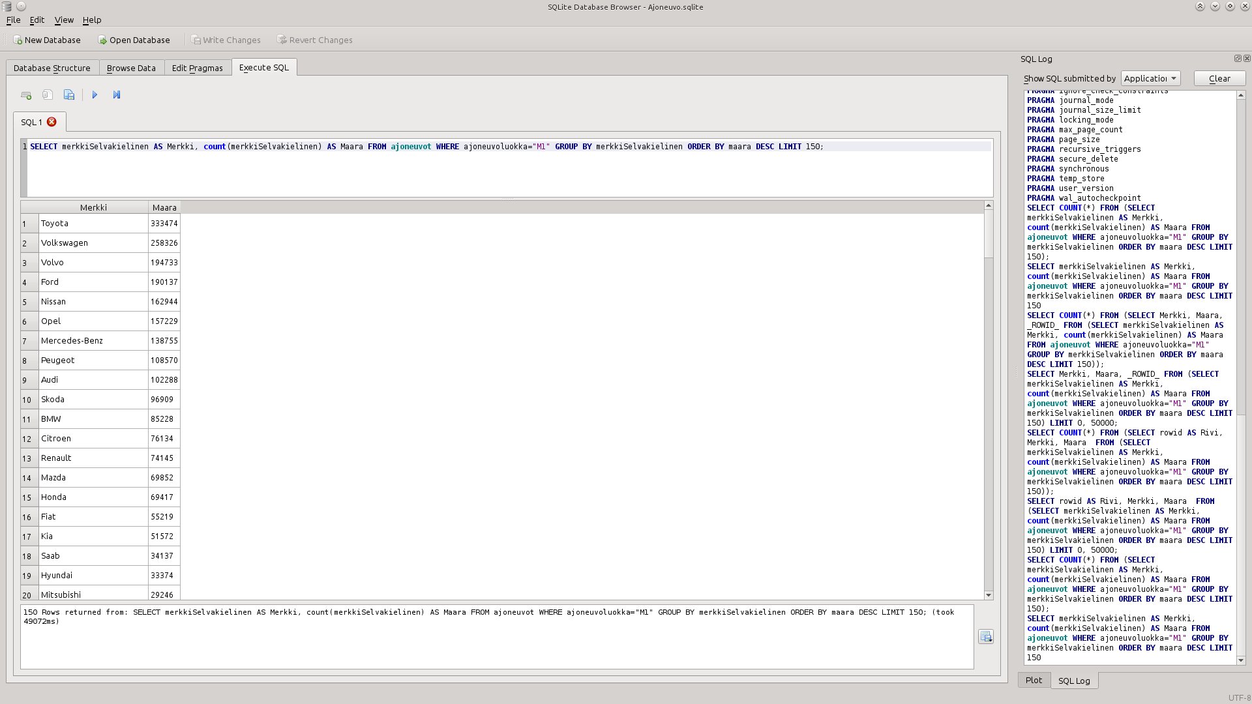
Task: Clear the SQL log with the Clear button
Action: (1219, 78)
